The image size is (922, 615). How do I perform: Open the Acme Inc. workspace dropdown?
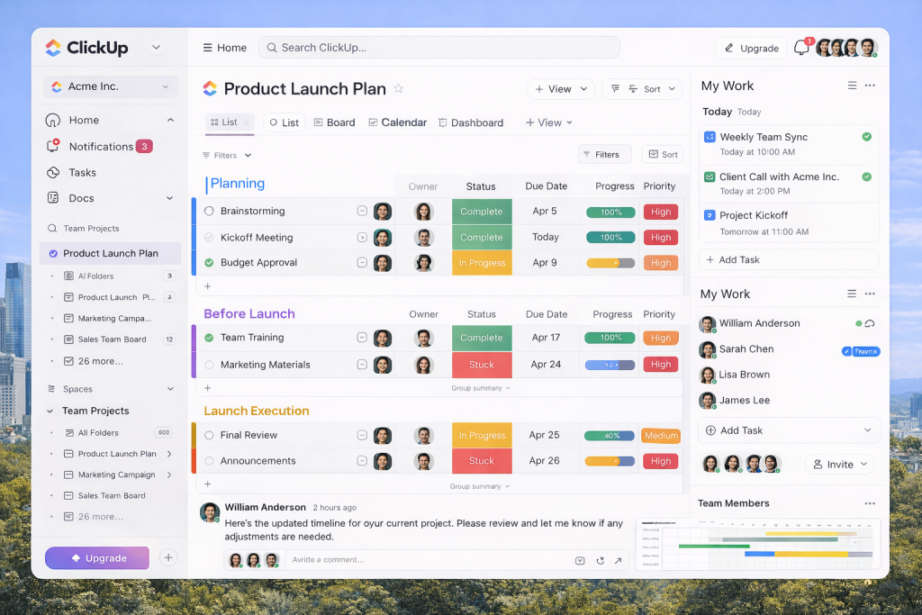[x=111, y=86]
